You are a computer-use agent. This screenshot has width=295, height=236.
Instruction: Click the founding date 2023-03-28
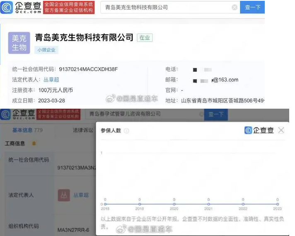[x=51, y=100]
